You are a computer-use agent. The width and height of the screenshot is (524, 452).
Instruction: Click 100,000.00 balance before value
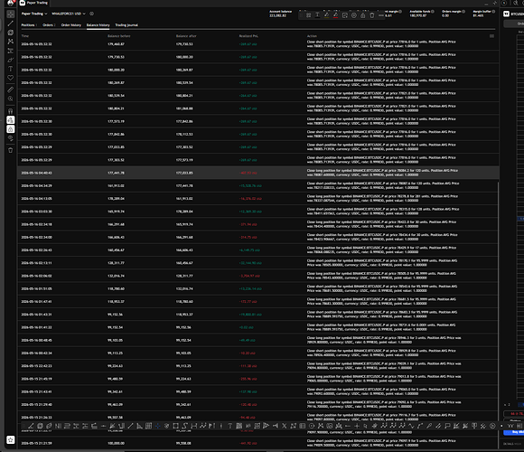[116, 443]
